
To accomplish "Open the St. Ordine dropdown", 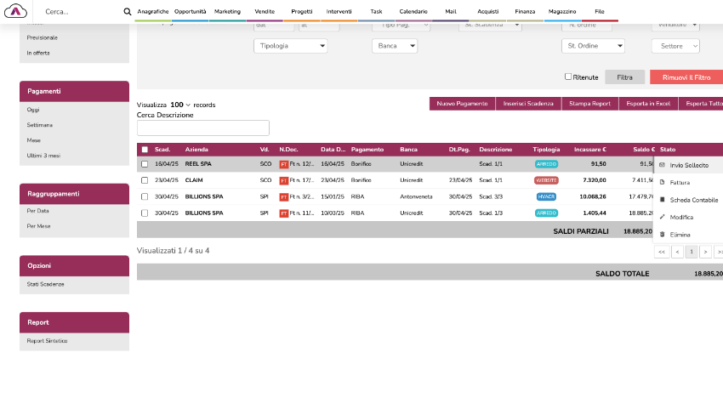I will click(x=593, y=46).
